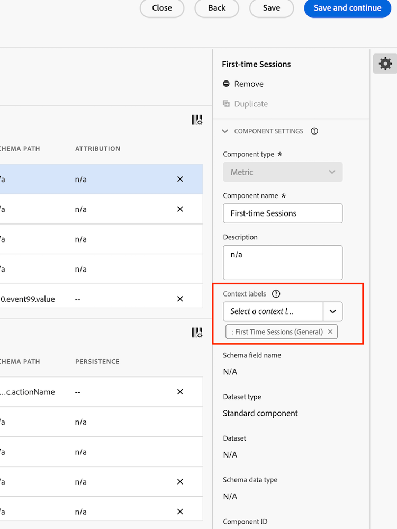Viewport: 397px width, 529px height.
Task: Click the Close button
Action: click(162, 8)
